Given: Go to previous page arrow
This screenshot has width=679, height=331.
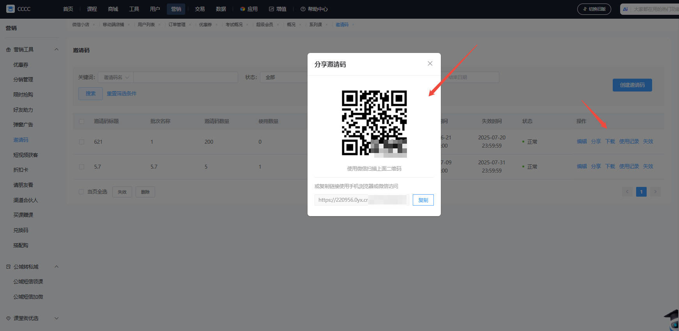Looking at the screenshot, I should pos(627,192).
